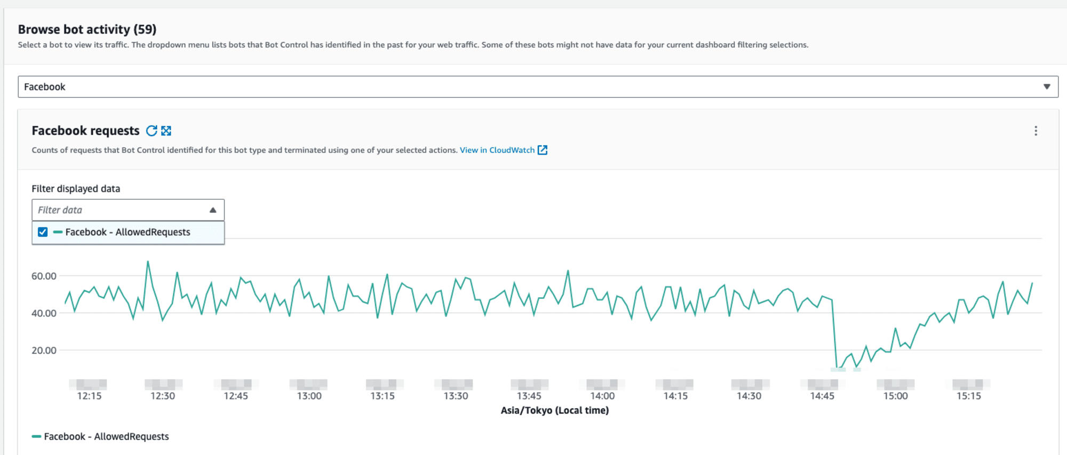Click the Browse bot activity (59) heading
This screenshot has width=1067, height=455.
pyautogui.click(x=87, y=29)
